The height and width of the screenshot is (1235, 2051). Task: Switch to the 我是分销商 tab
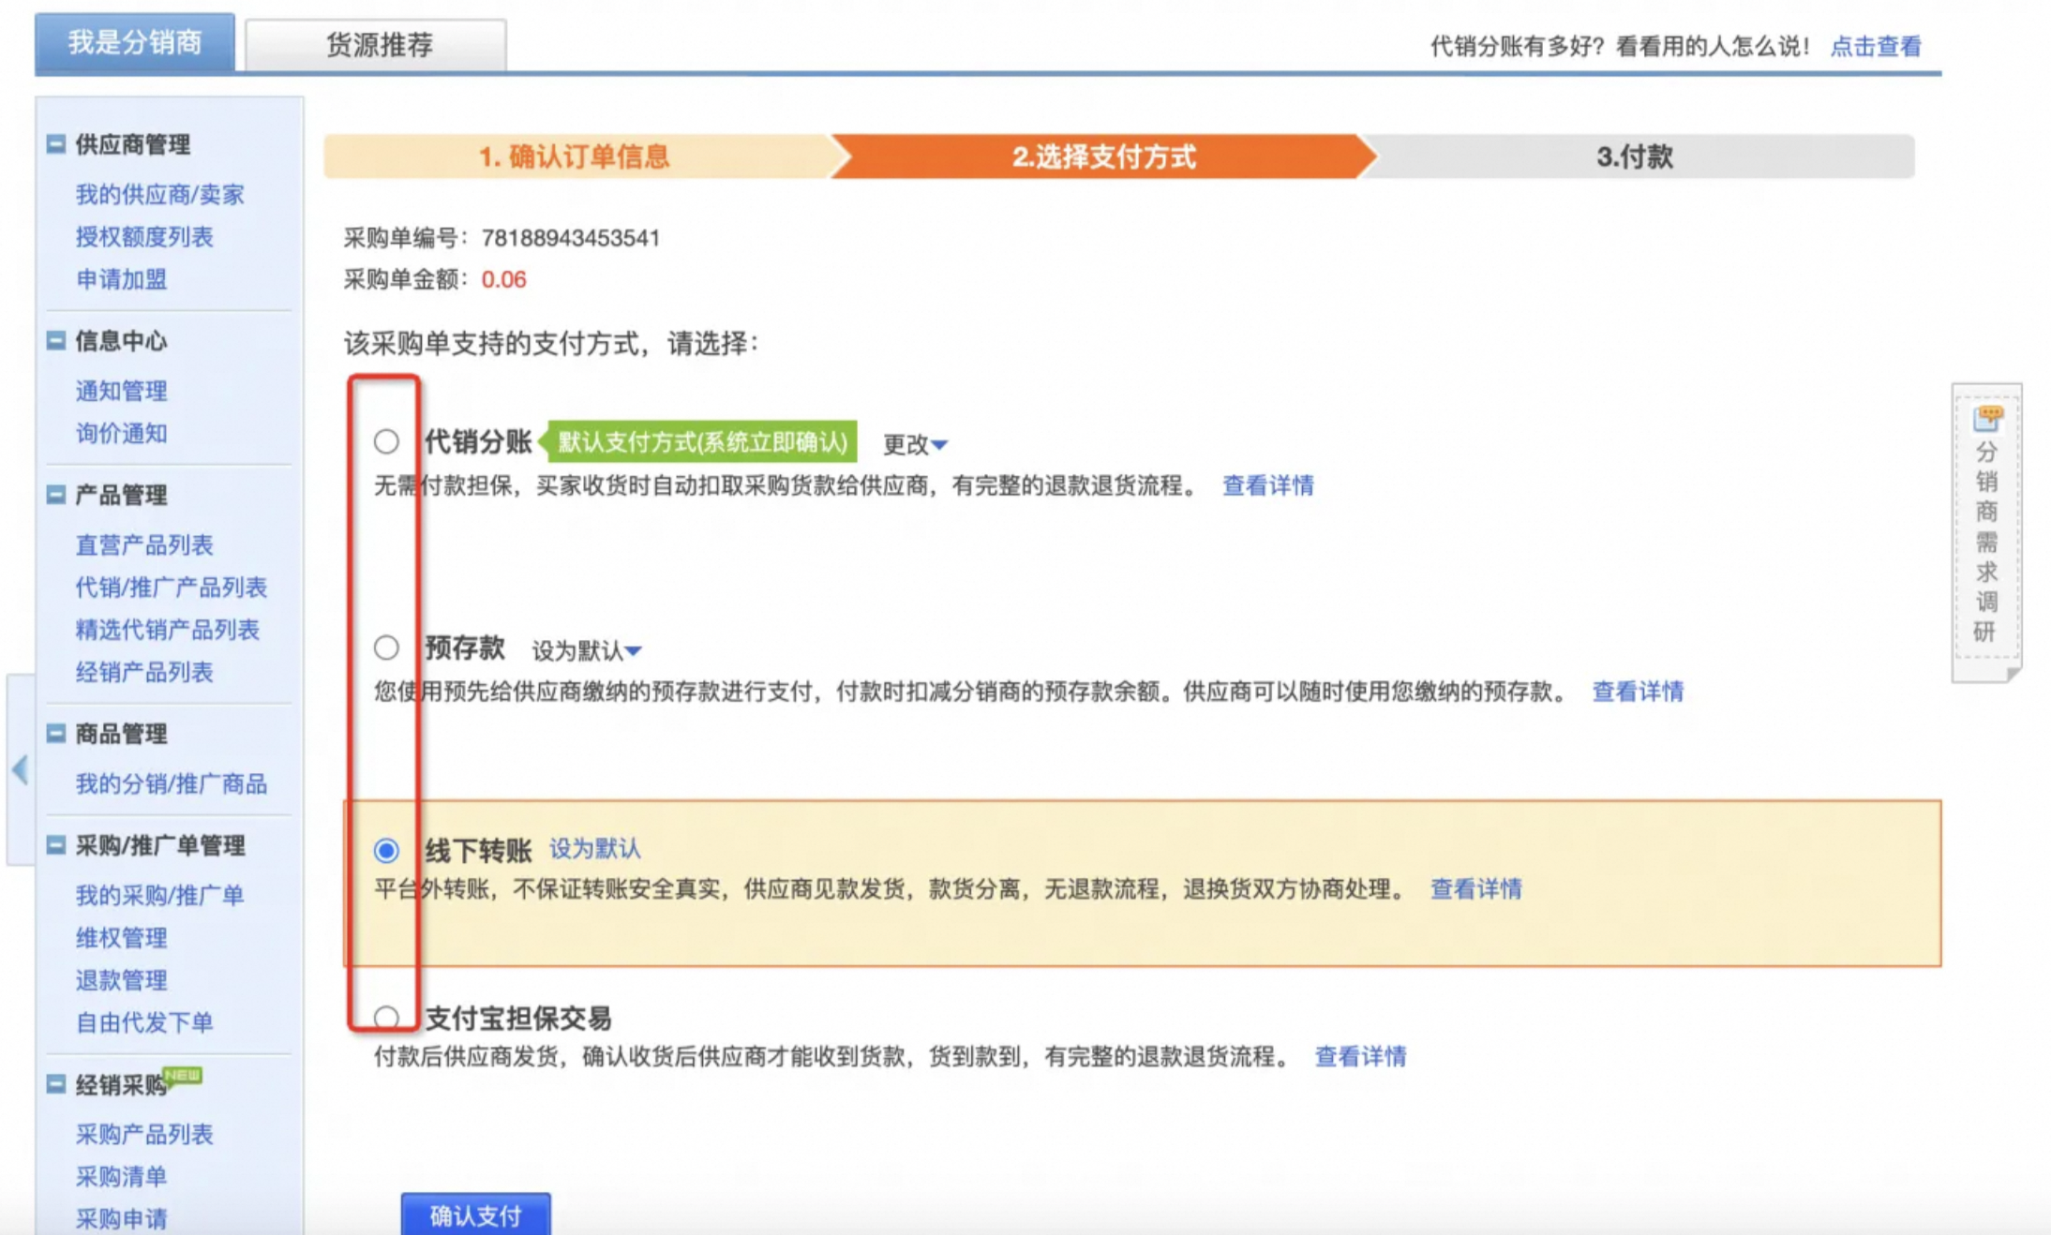point(135,42)
